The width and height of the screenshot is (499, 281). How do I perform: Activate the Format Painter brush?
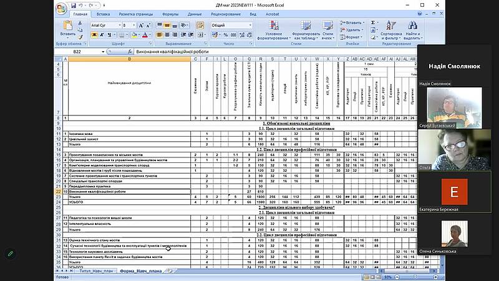[x=80, y=37]
